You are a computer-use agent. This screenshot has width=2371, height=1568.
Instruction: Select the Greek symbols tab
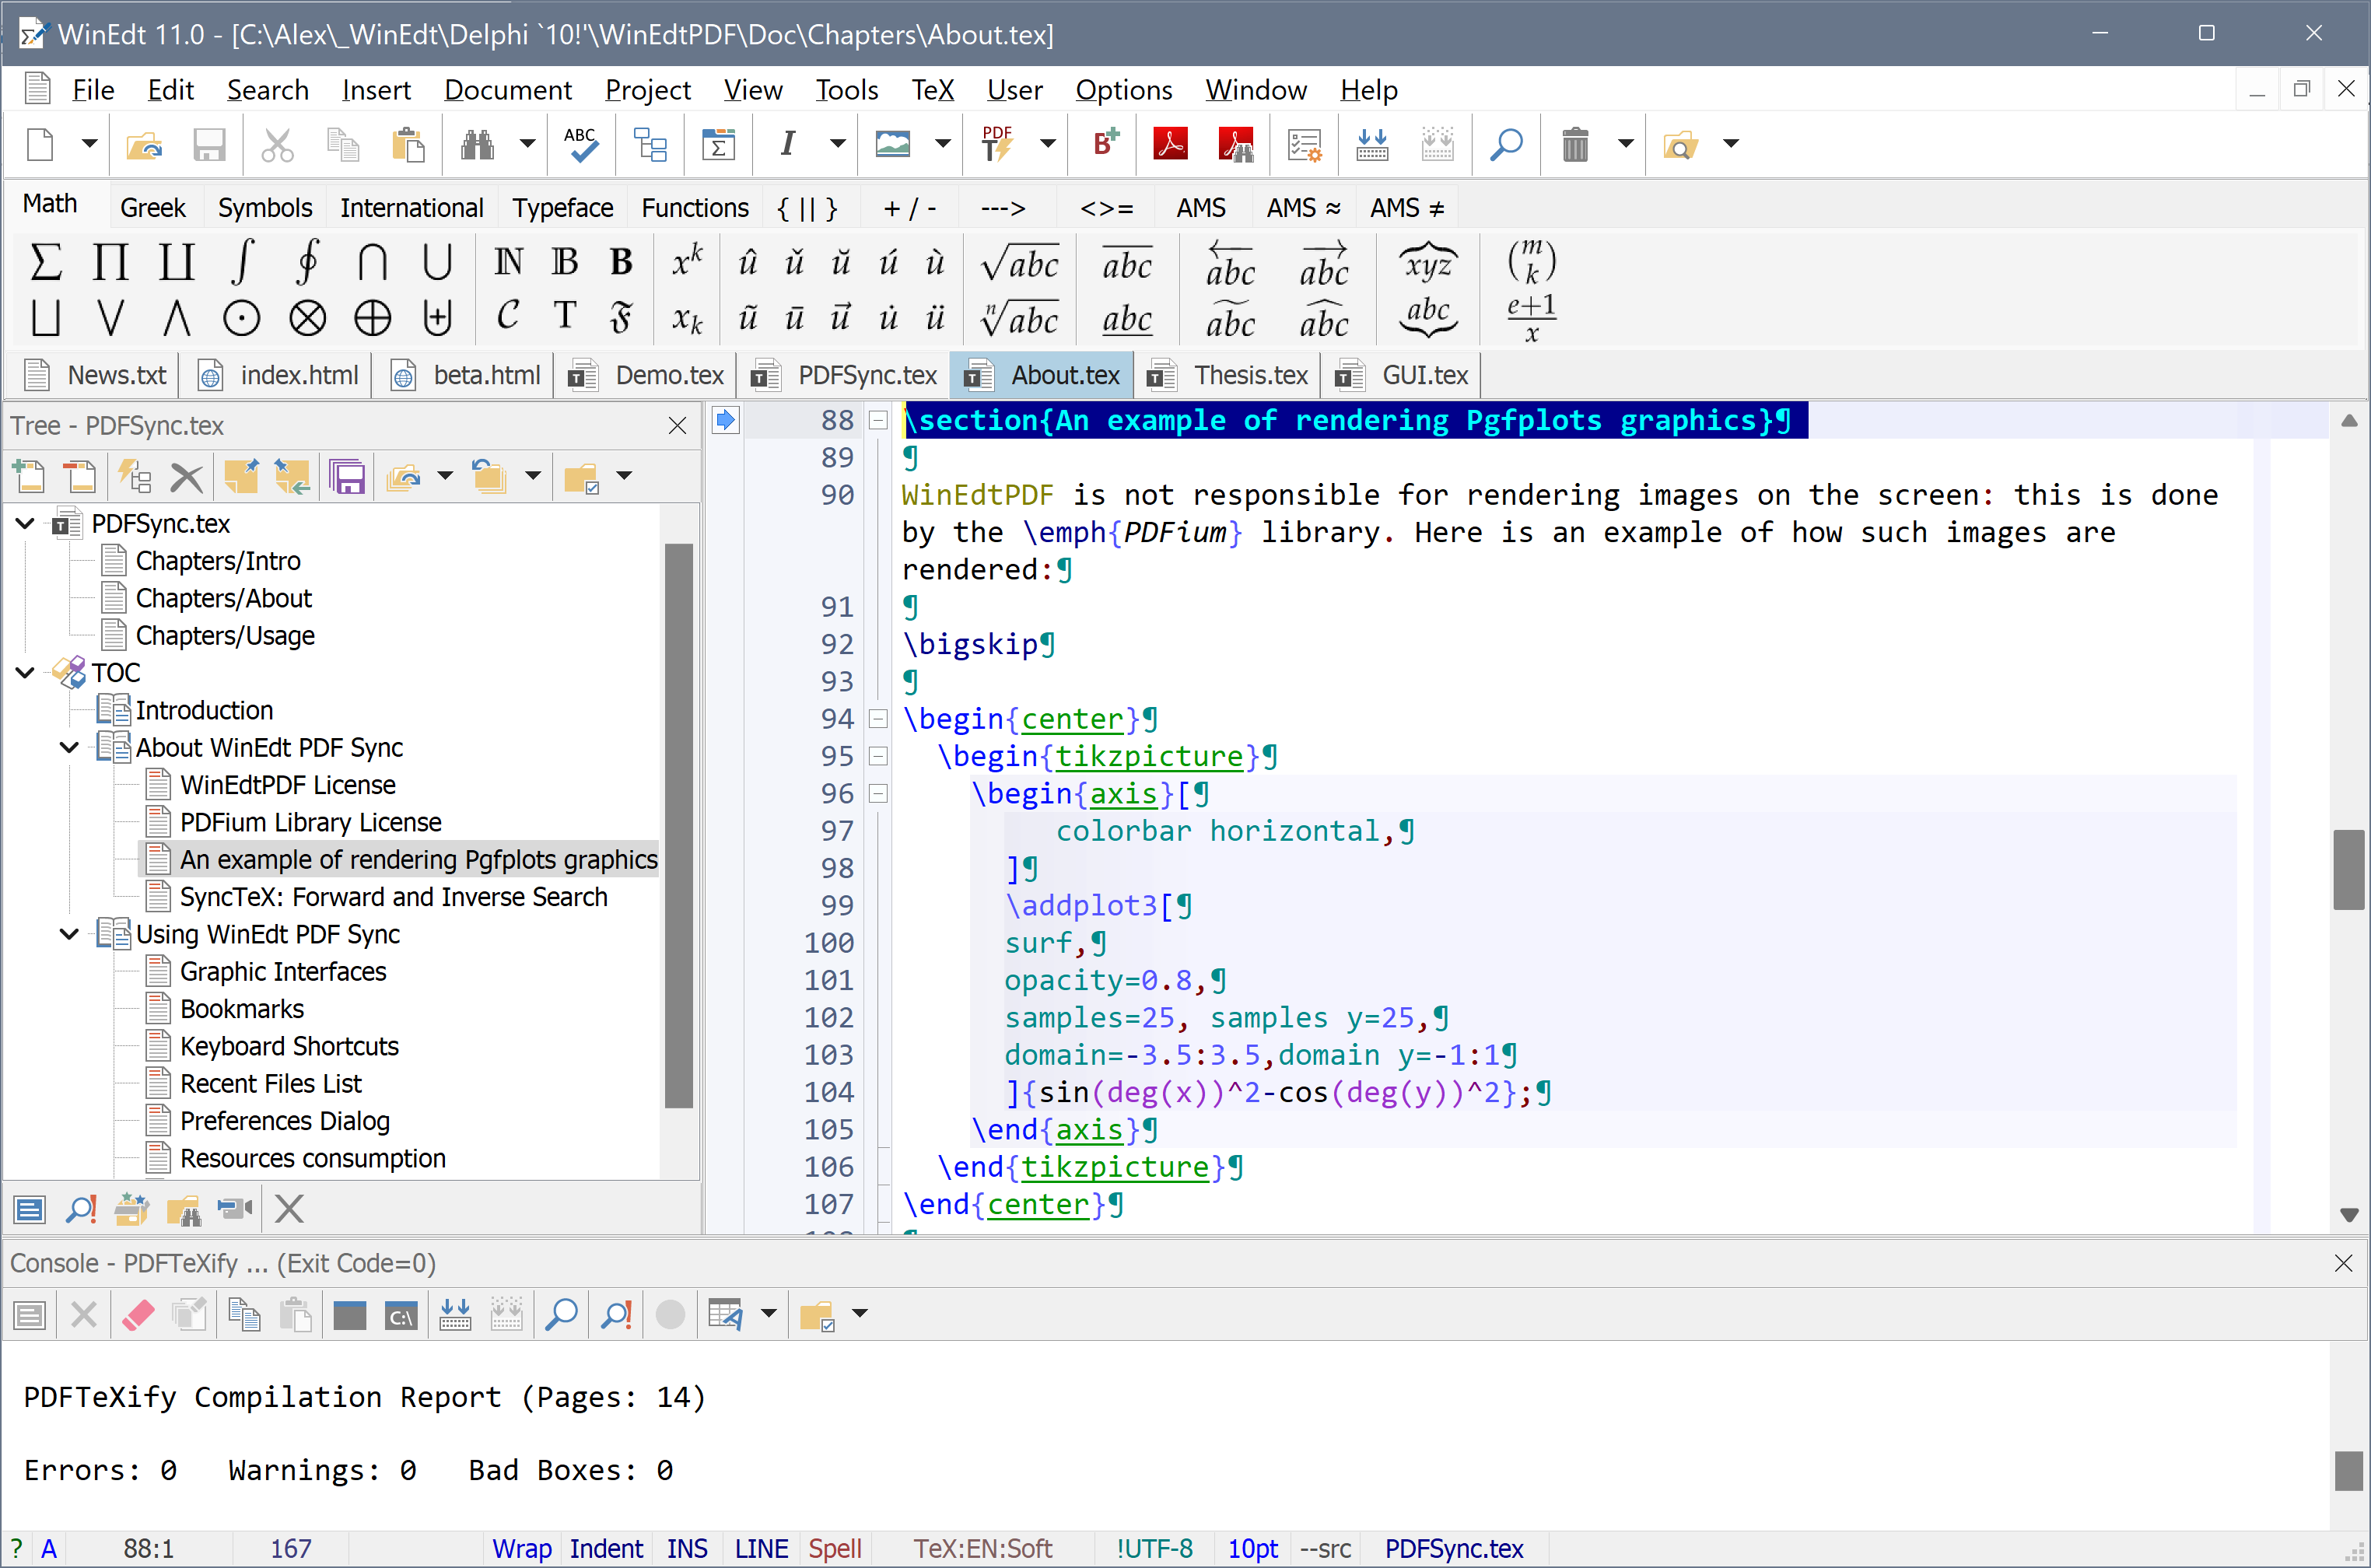coord(152,208)
